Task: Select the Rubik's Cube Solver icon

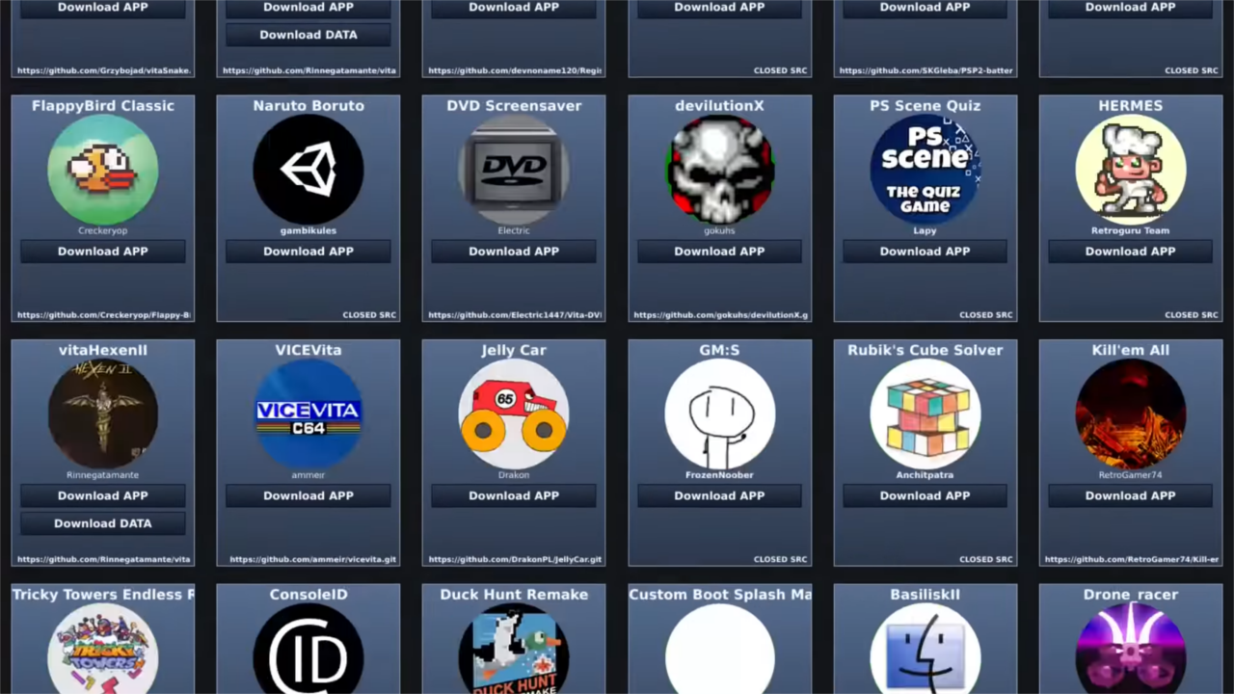Action: click(925, 414)
